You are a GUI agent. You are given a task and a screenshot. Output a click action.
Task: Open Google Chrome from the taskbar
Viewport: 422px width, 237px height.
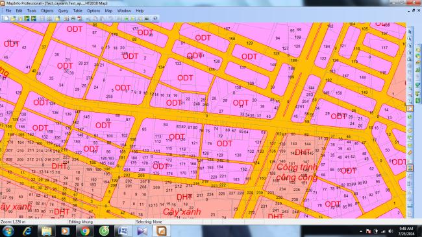tap(84, 231)
